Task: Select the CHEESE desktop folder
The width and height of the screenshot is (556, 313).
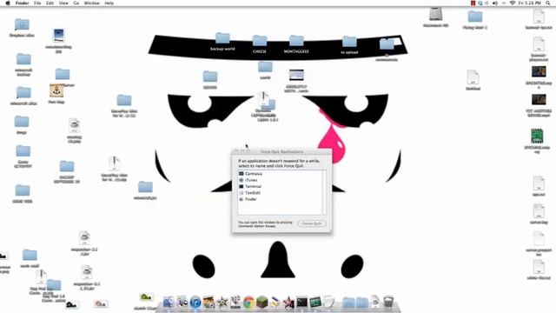Action: [x=260, y=44]
